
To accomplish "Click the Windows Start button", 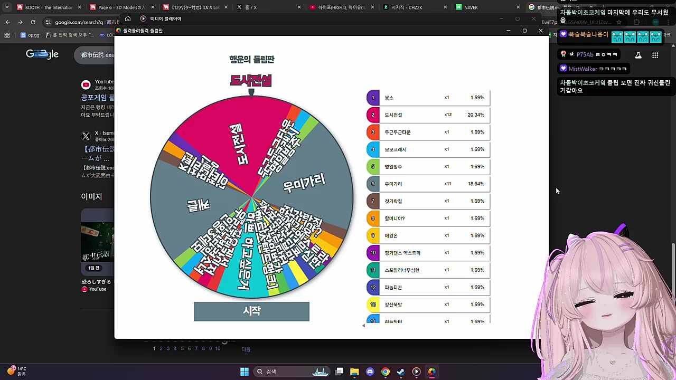I will pos(245,372).
